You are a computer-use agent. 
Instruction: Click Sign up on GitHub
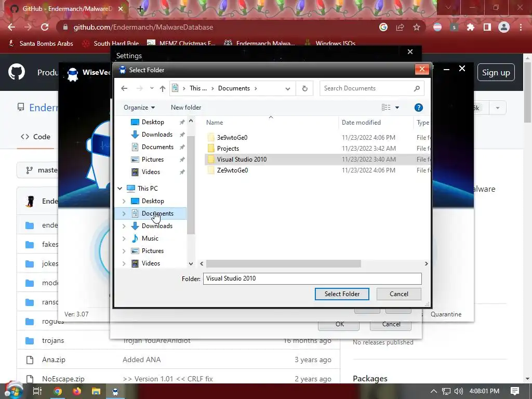coord(496,73)
